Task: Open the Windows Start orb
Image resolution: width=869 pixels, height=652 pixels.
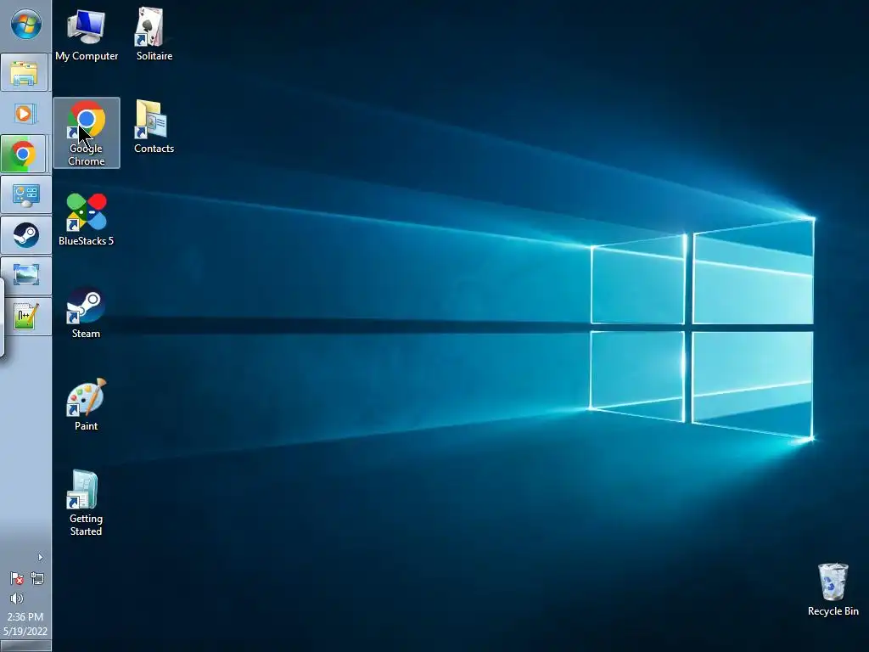Action: [x=25, y=24]
